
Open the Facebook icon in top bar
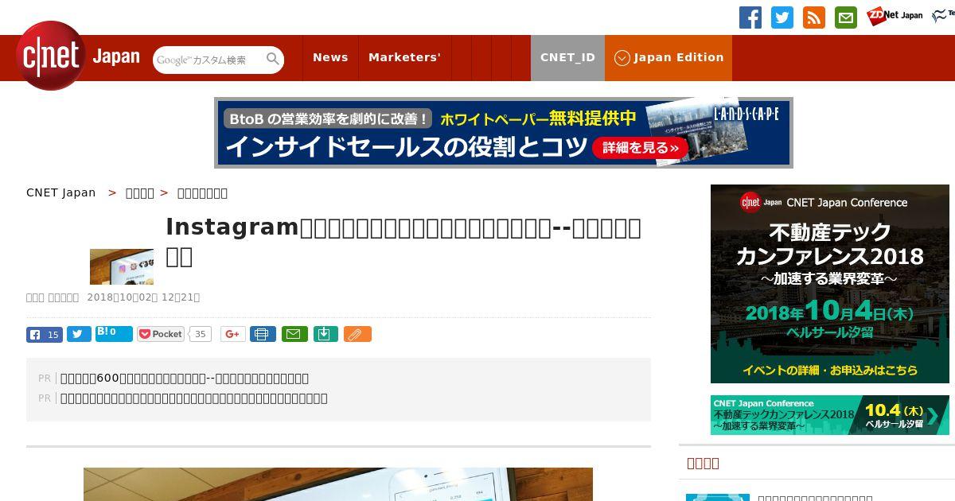(750, 17)
